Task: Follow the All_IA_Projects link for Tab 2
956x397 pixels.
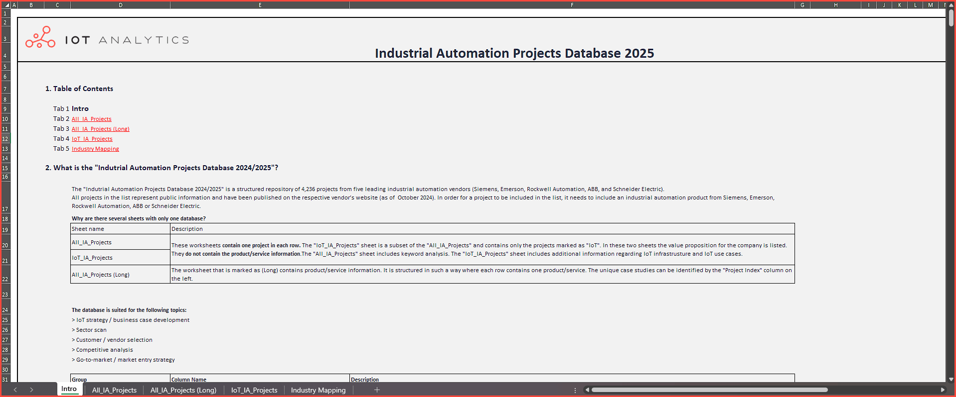Action: pos(92,119)
